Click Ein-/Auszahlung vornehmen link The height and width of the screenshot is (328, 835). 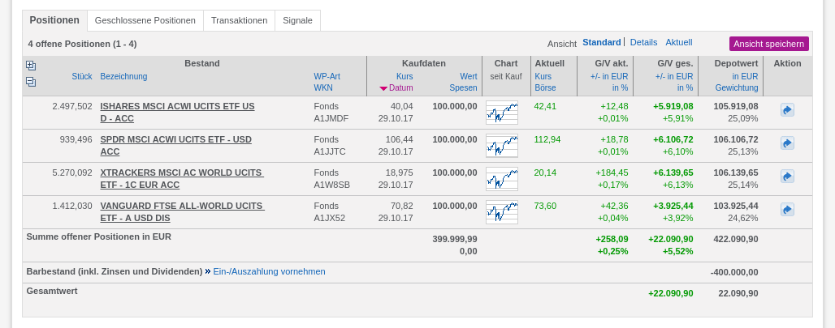pyautogui.click(x=269, y=271)
